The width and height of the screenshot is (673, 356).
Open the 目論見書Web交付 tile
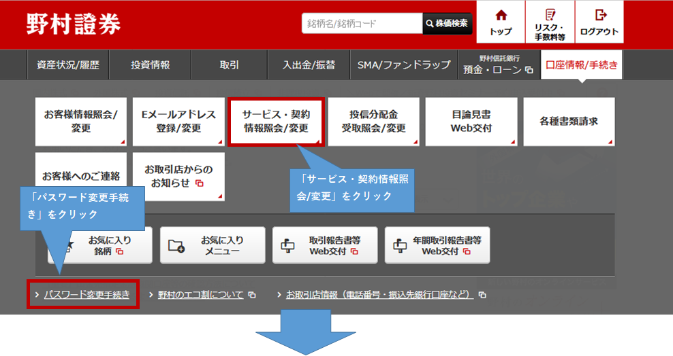pos(471,122)
